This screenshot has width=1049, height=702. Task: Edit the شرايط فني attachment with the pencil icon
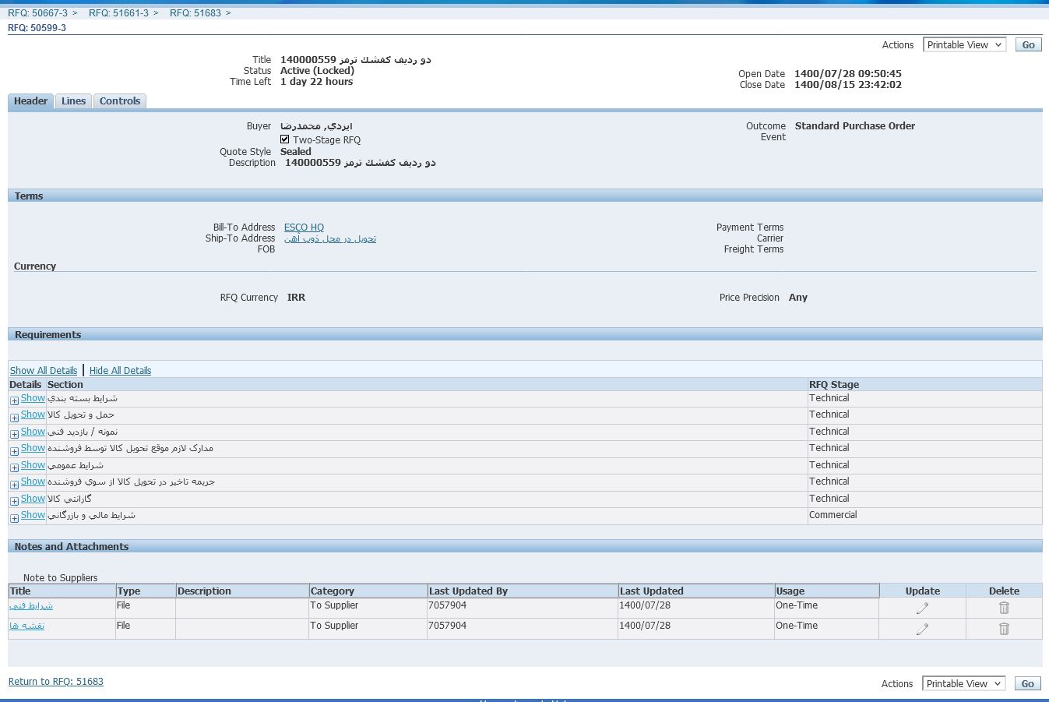pos(922,609)
